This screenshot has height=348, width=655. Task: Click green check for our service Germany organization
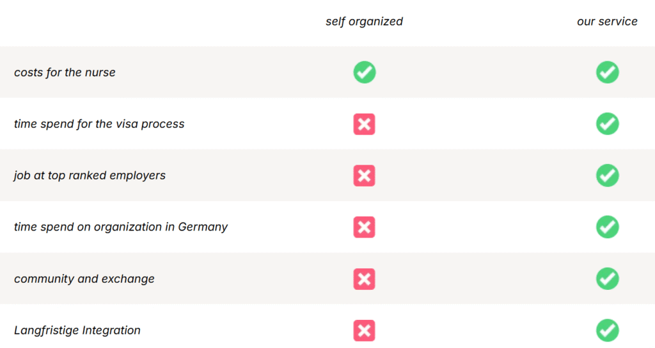(607, 227)
